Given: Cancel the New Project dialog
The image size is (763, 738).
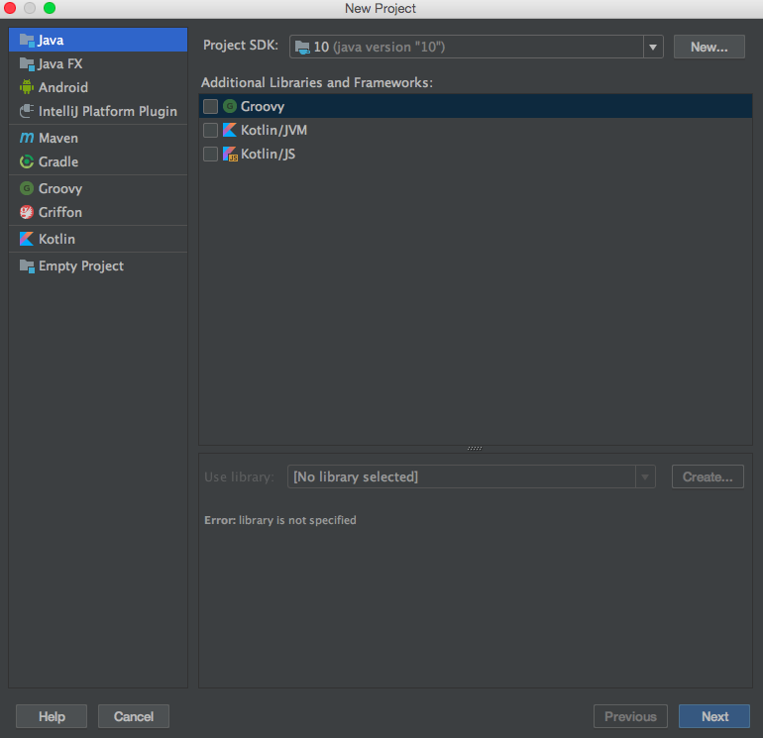Looking at the screenshot, I should (x=134, y=716).
